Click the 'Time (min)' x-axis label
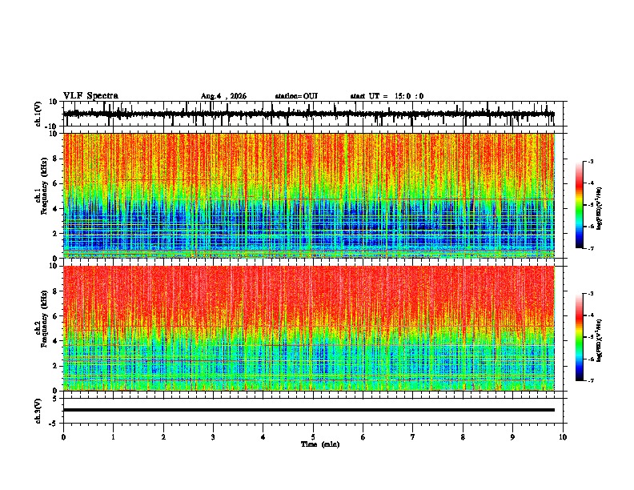The width and height of the screenshot is (634, 490). point(320,444)
